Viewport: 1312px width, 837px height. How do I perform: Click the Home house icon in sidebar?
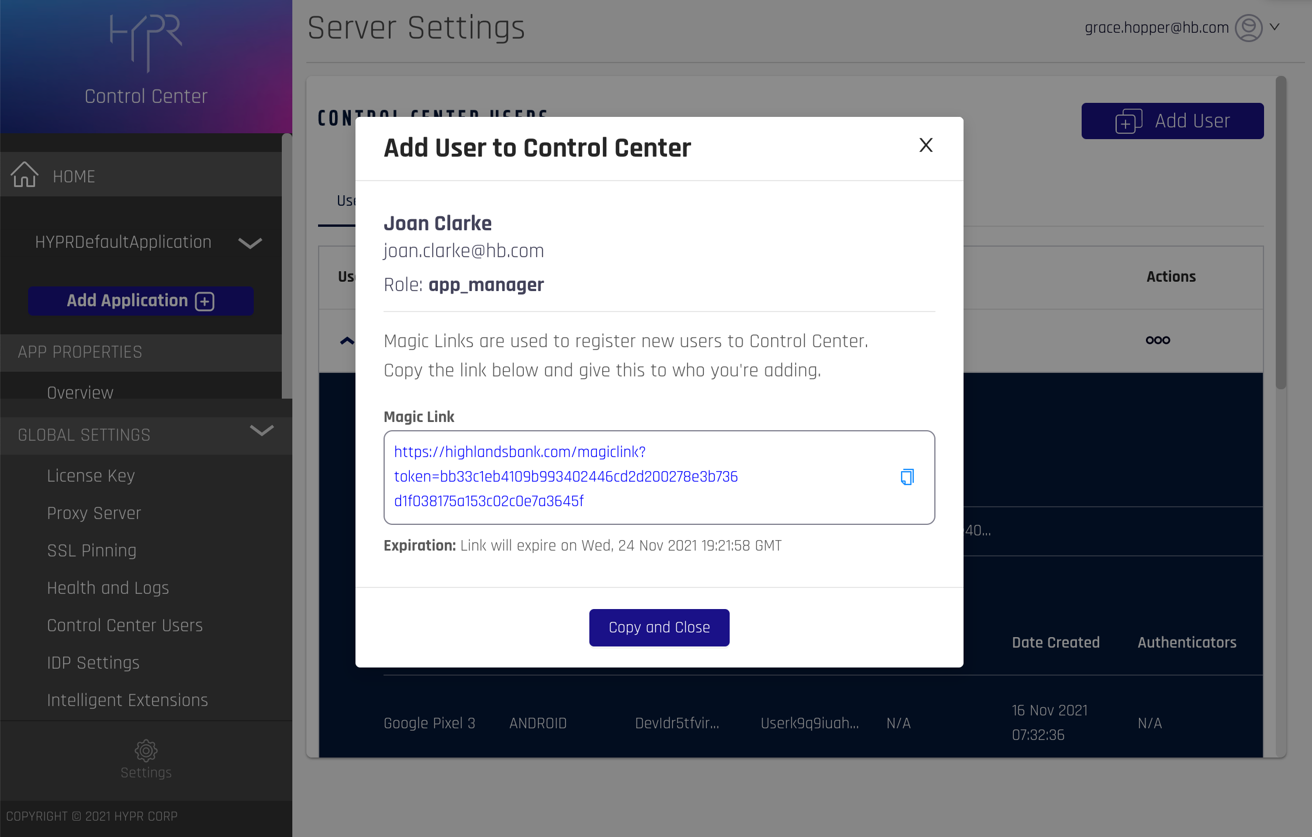tap(25, 175)
